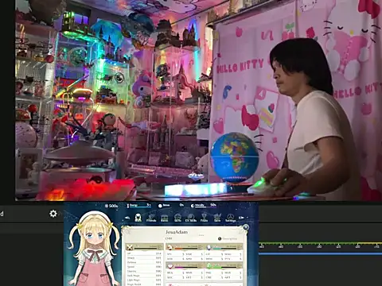The image size is (382, 286).
Task: Close the JesuaAdam character stats panel
Action: click(x=246, y=227)
